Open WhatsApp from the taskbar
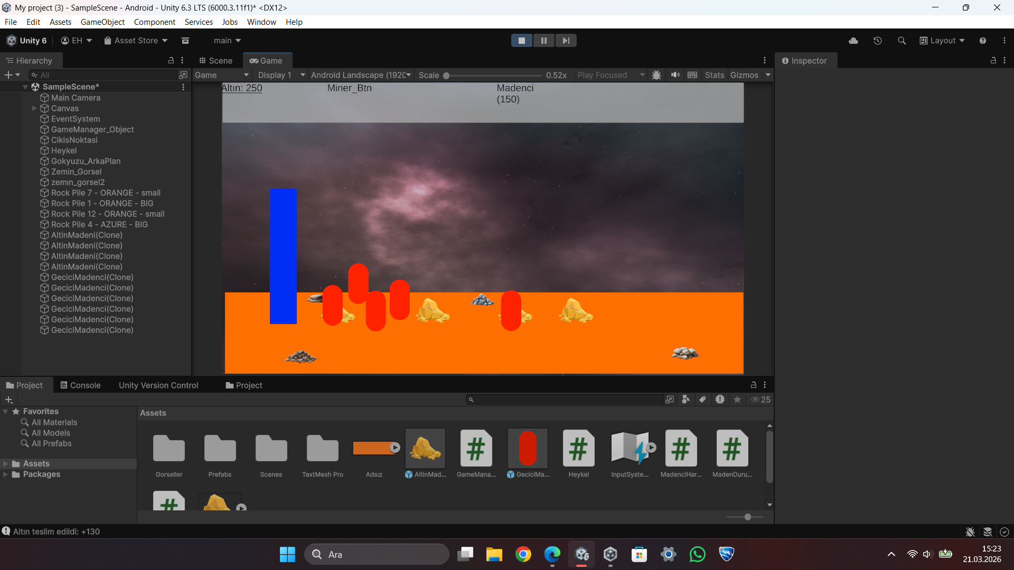Viewport: 1014px width, 570px height. pyautogui.click(x=697, y=554)
